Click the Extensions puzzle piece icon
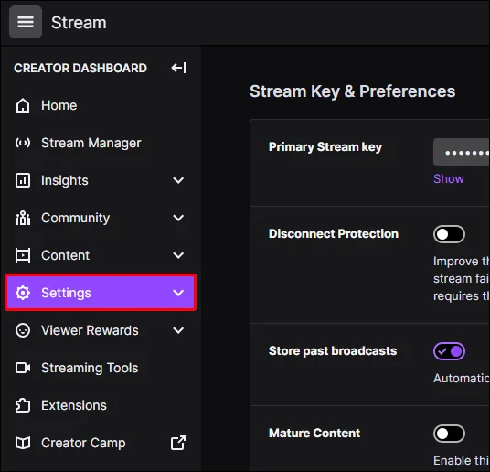Screen dimensions: 490x472 [23, 405]
